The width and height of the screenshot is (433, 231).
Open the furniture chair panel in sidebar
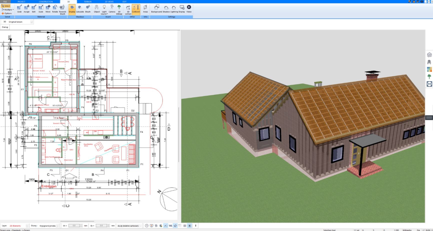click(x=429, y=62)
